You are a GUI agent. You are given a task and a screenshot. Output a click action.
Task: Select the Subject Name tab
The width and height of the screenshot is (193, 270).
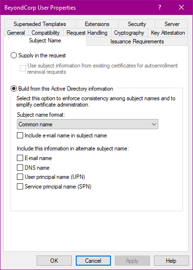tap(45, 40)
